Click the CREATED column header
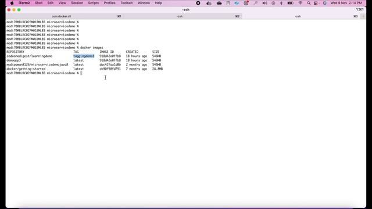The height and width of the screenshot is (209, 372). tap(132, 52)
